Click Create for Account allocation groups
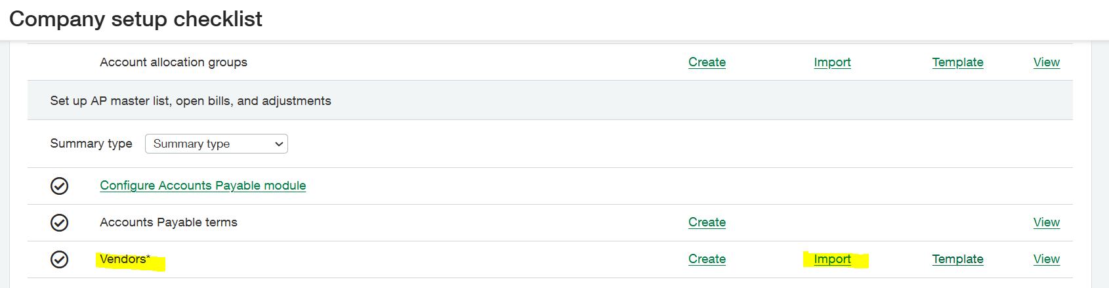 pos(707,62)
